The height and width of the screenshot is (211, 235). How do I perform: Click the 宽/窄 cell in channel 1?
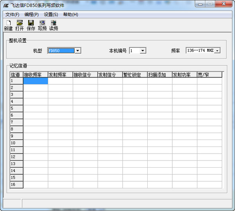[x=210, y=81]
